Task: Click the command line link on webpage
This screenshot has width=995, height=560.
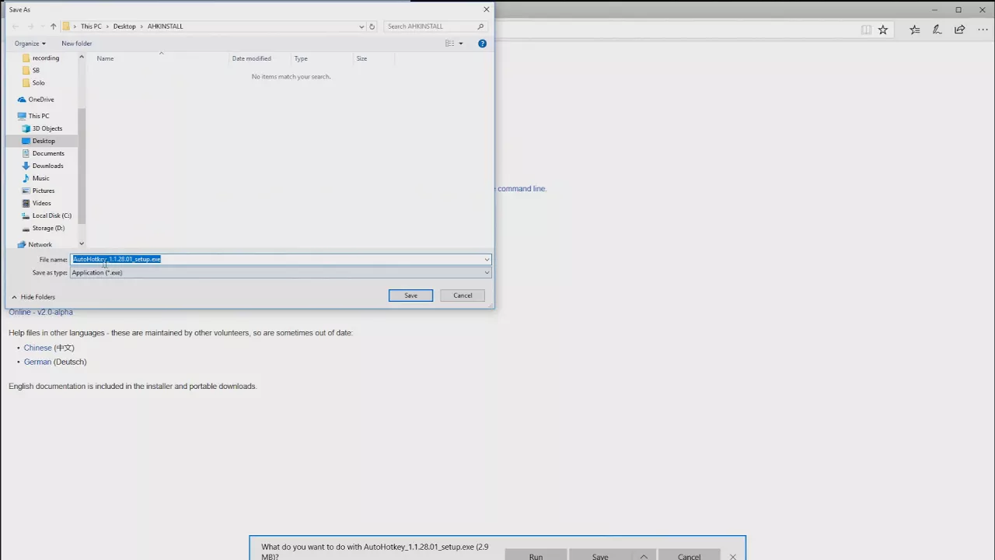Action: [x=522, y=188]
